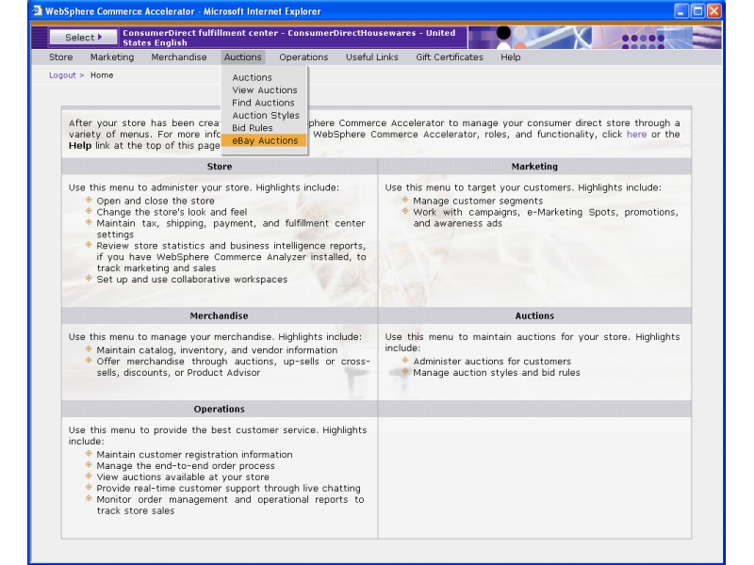This screenshot has height=565, width=754.
Task: Open the Useful Links menu
Action: point(371,57)
